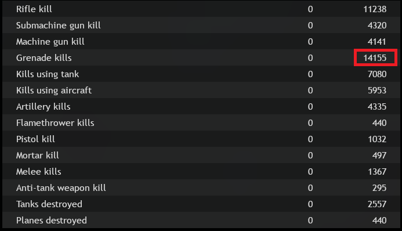Select the Submachine gun kill label
This screenshot has width=402, height=231.
coord(58,26)
